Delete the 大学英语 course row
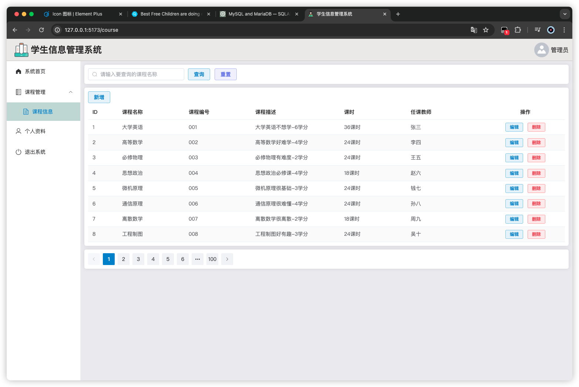This screenshot has width=579, height=387. click(x=536, y=127)
